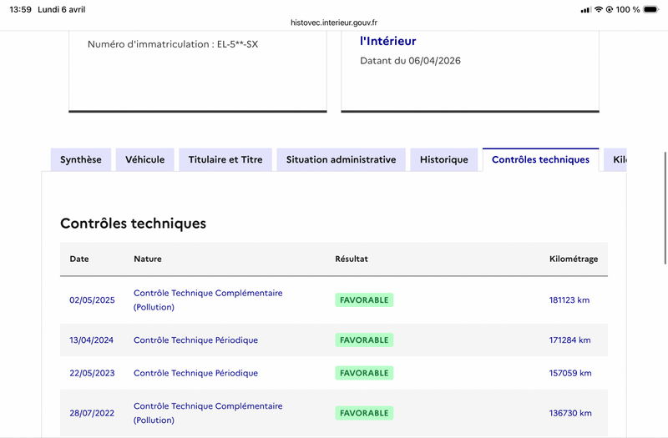Click the 136730 km mileage entry
Image resolution: width=668 pixels, height=438 pixels.
tap(569, 413)
